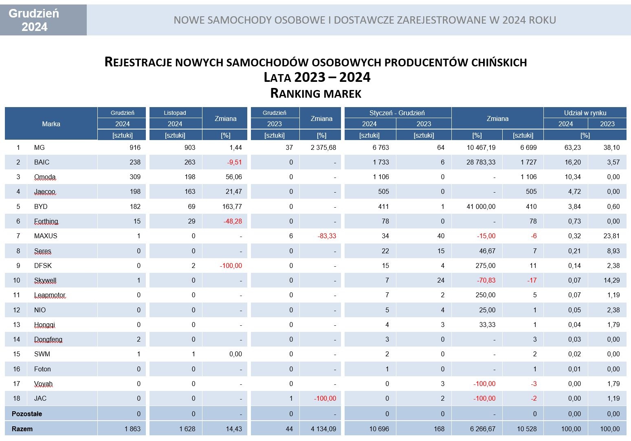
Task: Click the 'Pozostałe' row label
Action: coord(27,414)
